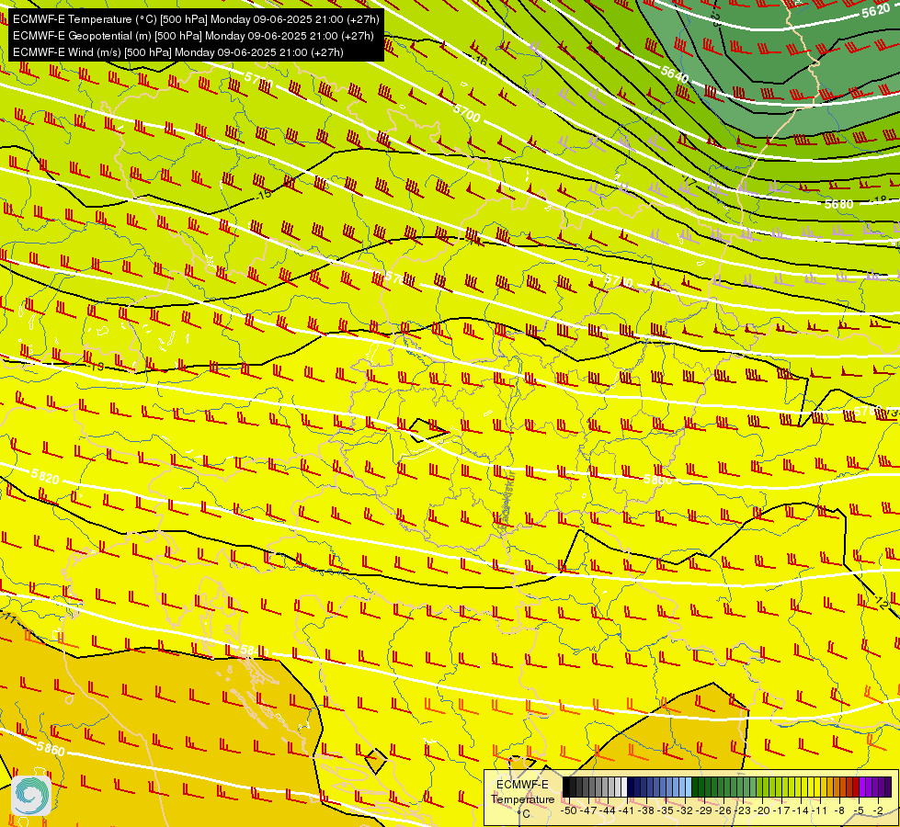Click the ECMWF-E Wind 500 hPa title line
The height and width of the screenshot is (827, 900).
[178, 52]
